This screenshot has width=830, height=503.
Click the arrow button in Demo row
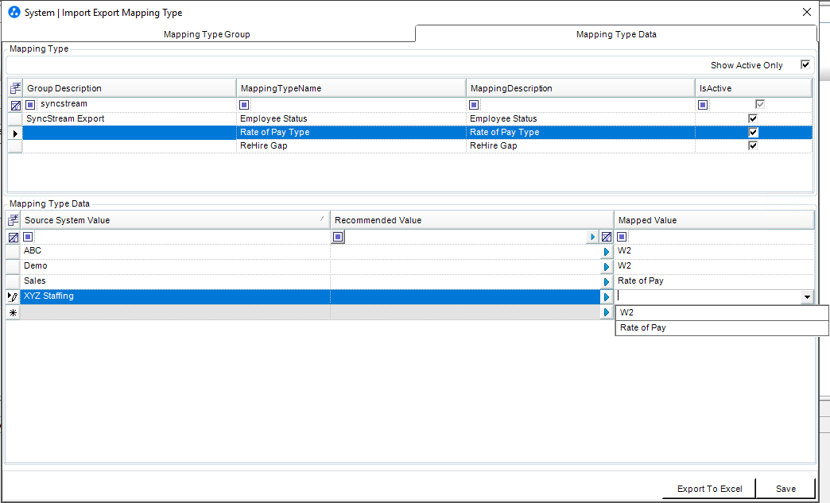pyautogui.click(x=607, y=267)
